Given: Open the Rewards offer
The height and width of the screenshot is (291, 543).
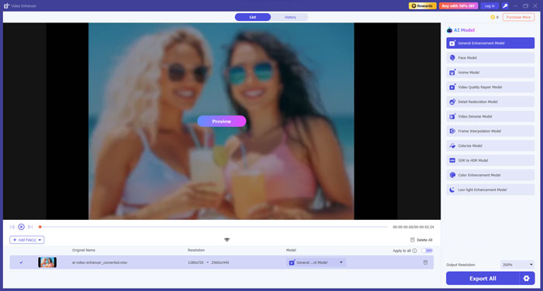Looking at the screenshot, I should point(422,6).
